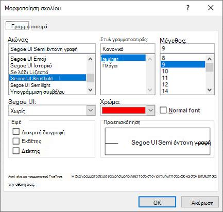
Task: Click the OK button
Action: pos(157,202)
